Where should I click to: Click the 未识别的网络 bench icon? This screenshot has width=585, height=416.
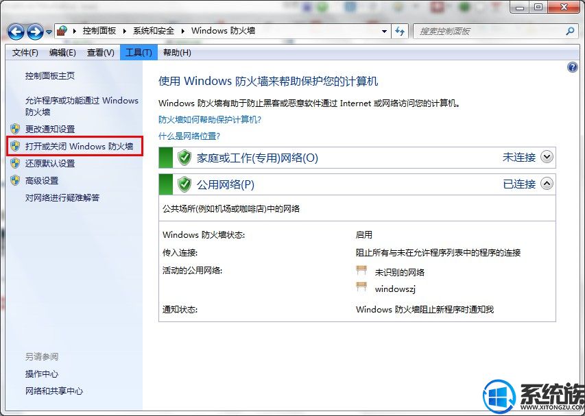pos(361,271)
